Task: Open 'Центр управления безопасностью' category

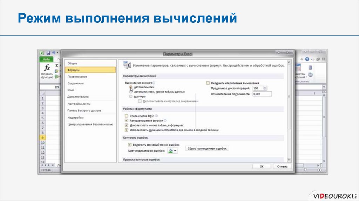Action: 90,124
